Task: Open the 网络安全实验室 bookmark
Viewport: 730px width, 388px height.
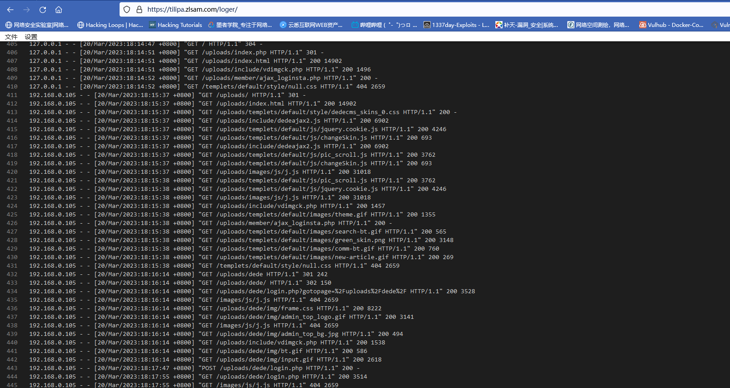Action: (x=36, y=25)
